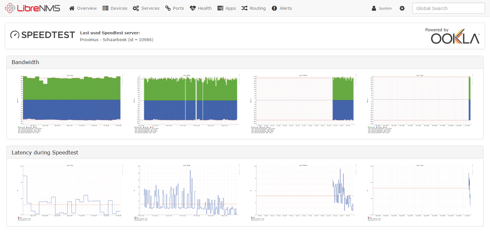Open the Last Month latency graph
The image size is (490, 235).
pos(303,193)
